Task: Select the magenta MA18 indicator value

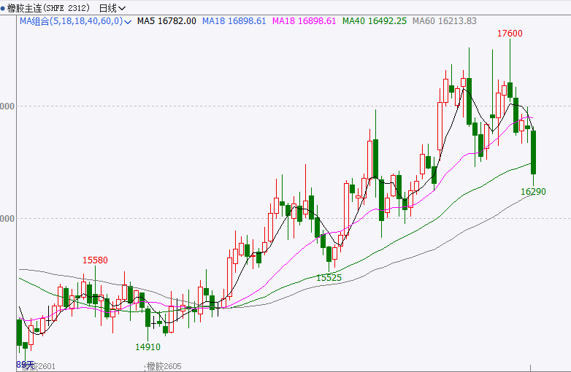Action: (304, 21)
